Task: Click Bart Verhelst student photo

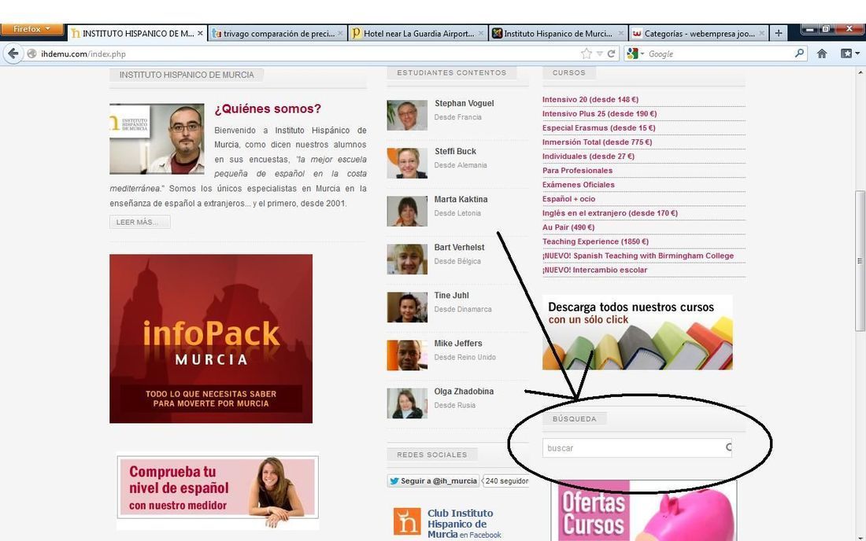Action: 407,259
